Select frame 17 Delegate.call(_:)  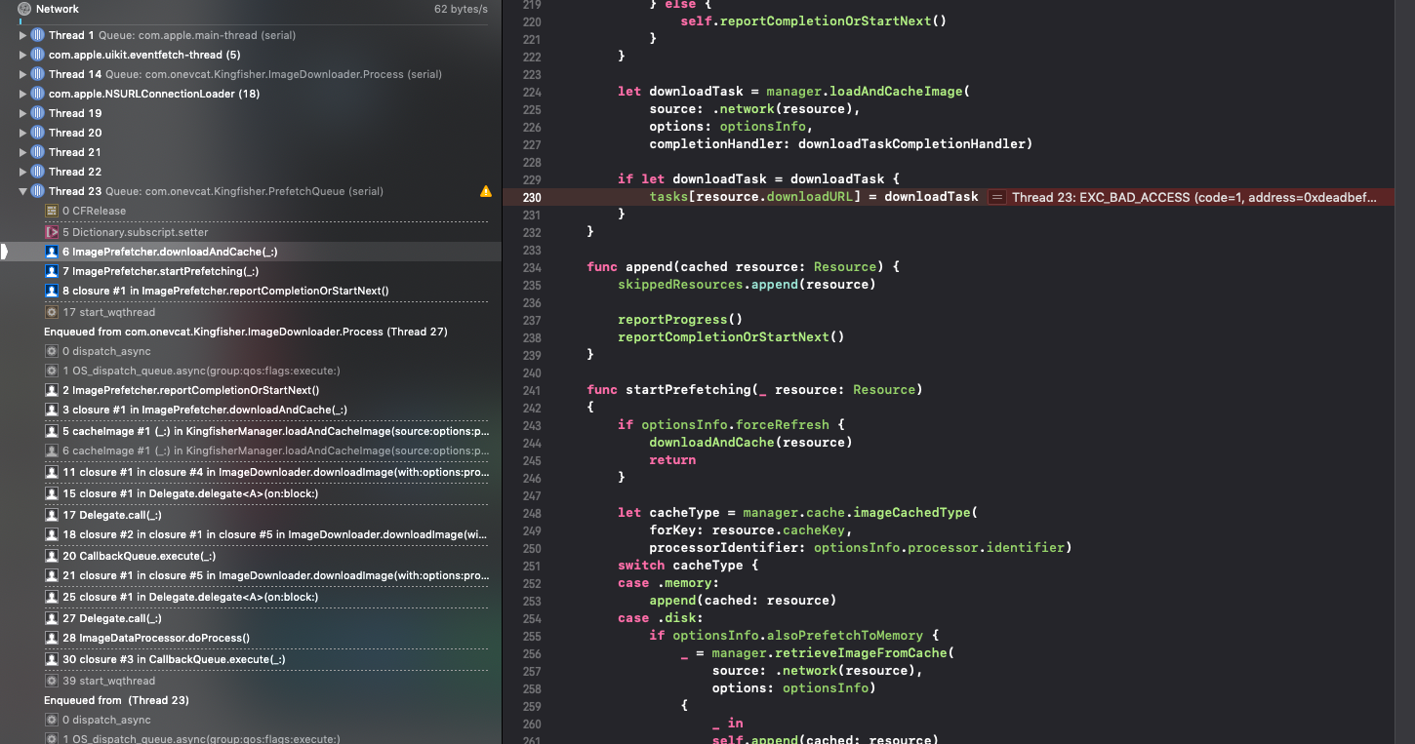click(x=117, y=514)
